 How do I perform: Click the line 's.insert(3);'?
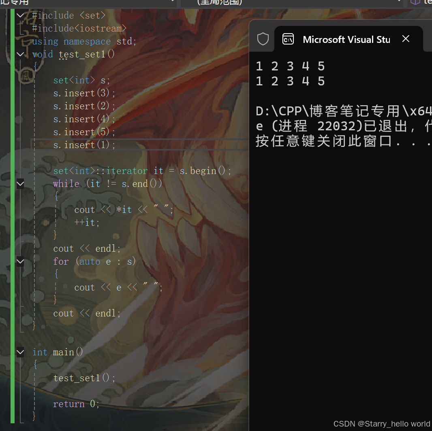click(x=84, y=93)
